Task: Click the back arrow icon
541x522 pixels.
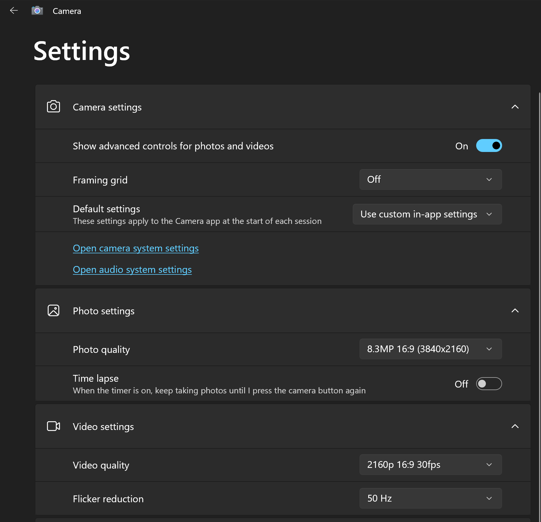Action: (x=14, y=11)
